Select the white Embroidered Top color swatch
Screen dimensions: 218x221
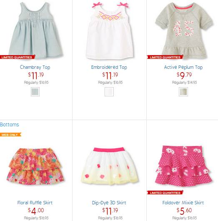tap(109, 92)
